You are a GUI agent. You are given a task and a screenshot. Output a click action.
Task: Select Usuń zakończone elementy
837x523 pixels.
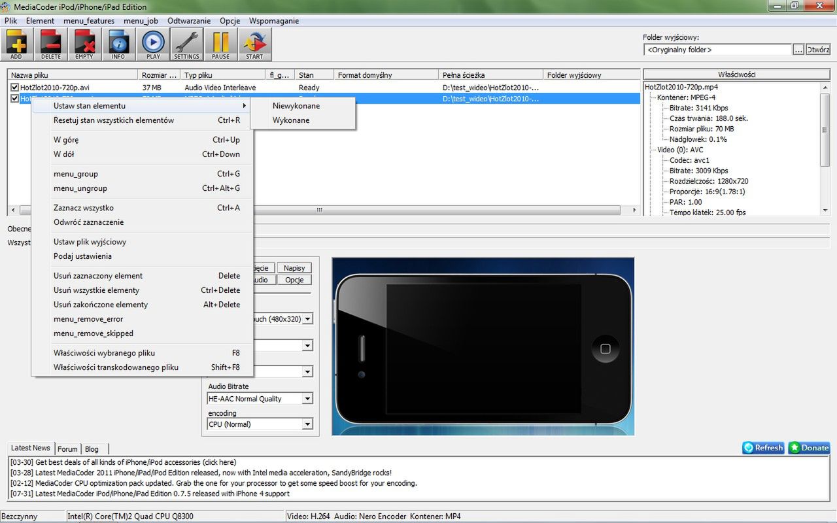click(x=141, y=305)
